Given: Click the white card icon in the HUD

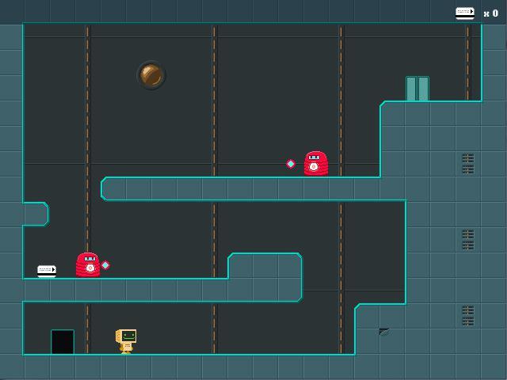Looking at the screenshot, I should click(465, 12).
